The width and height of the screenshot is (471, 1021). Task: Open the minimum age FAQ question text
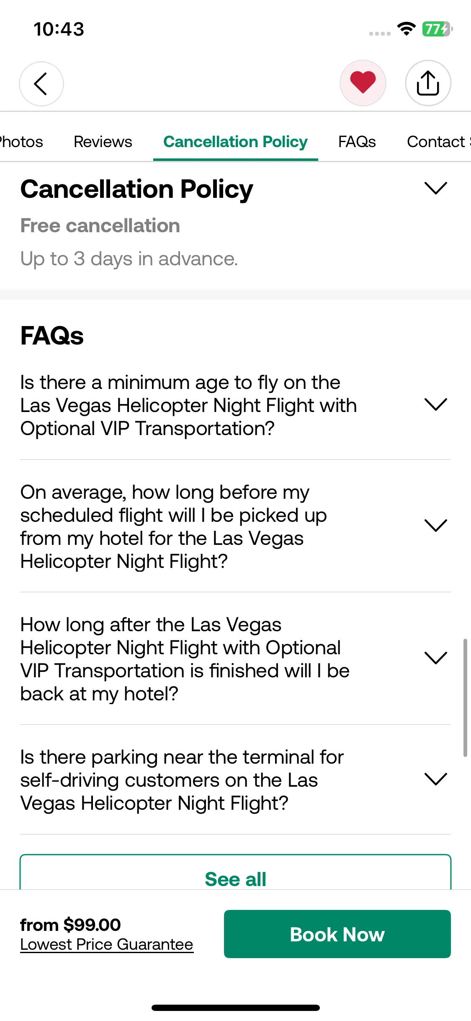coord(188,405)
